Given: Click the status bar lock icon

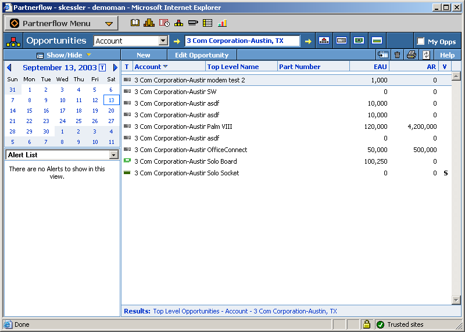Looking at the screenshot, I should (x=367, y=324).
